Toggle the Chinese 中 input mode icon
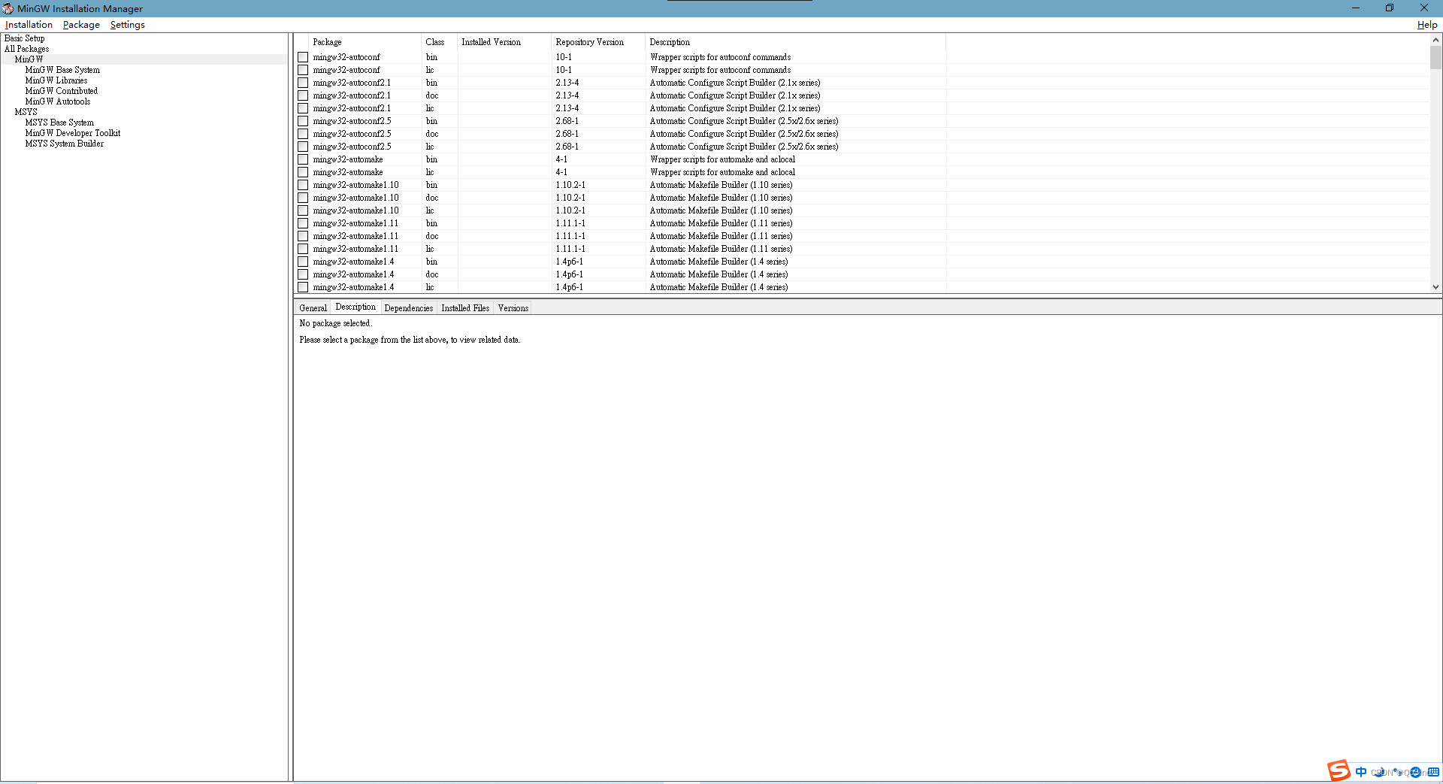Viewport: 1443px width, 784px height. (1361, 772)
